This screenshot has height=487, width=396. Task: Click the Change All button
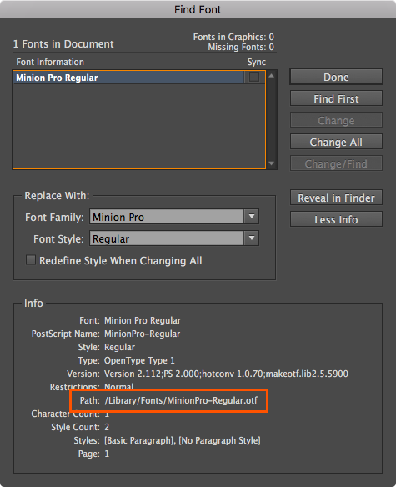[x=336, y=142]
